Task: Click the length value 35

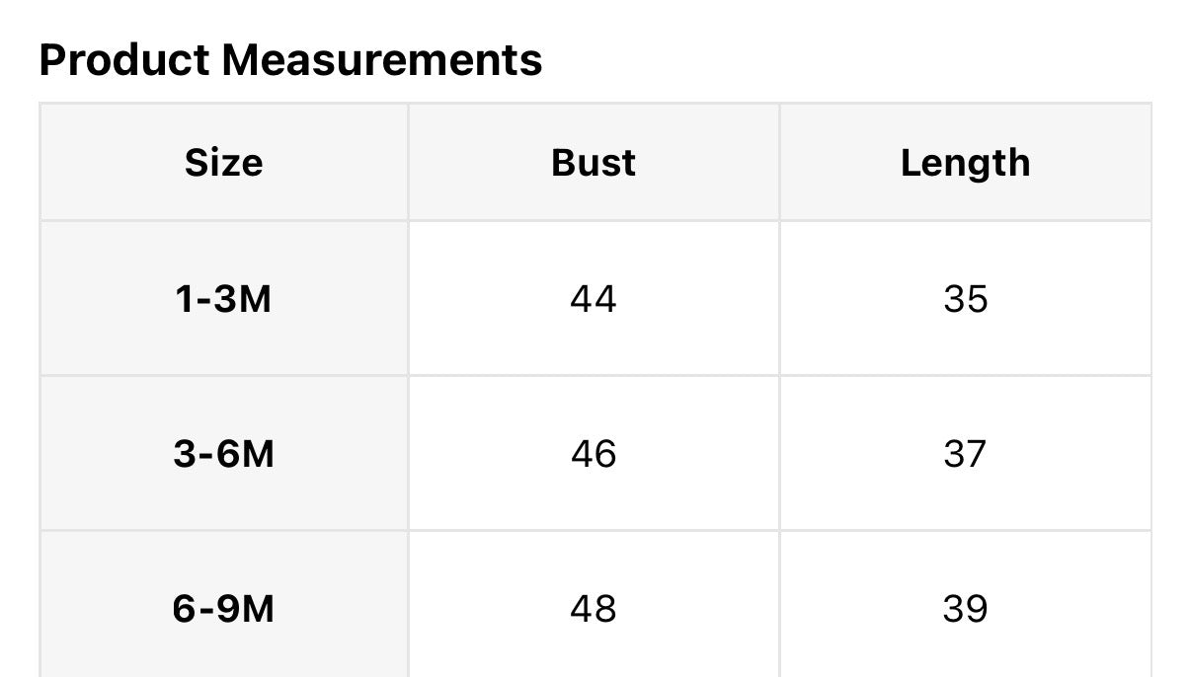Action: [965, 298]
